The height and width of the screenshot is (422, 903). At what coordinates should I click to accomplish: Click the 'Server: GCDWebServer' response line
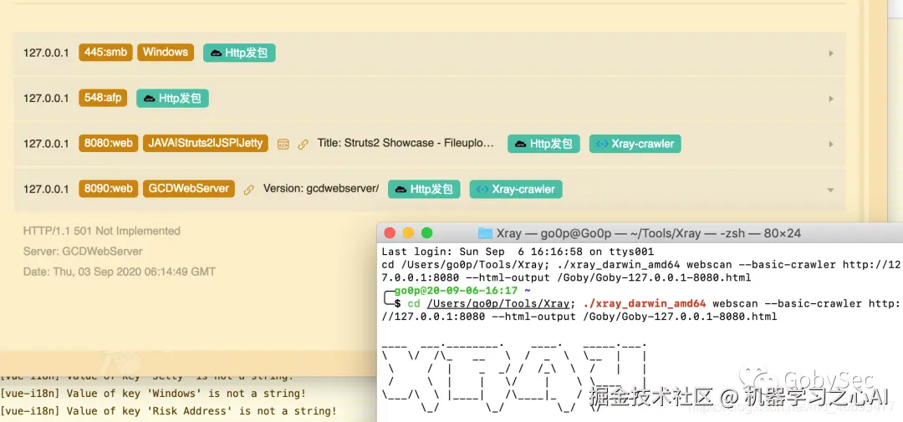[82, 252]
